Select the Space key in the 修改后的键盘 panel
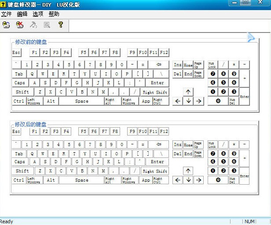Image resolution: width=271 pixels, height=225 pixels. [81, 180]
